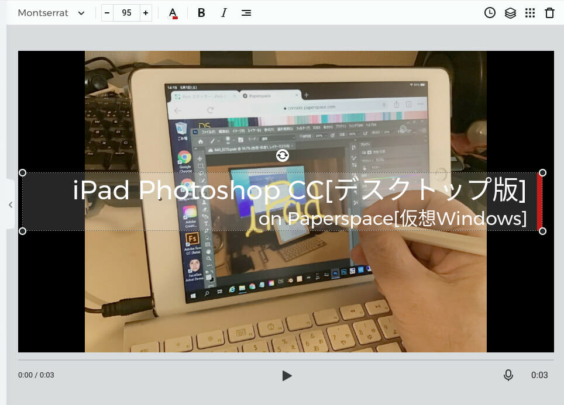The height and width of the screenshot is (405, 564).
Task: Play the video preview
Action: tap(287, 376)
